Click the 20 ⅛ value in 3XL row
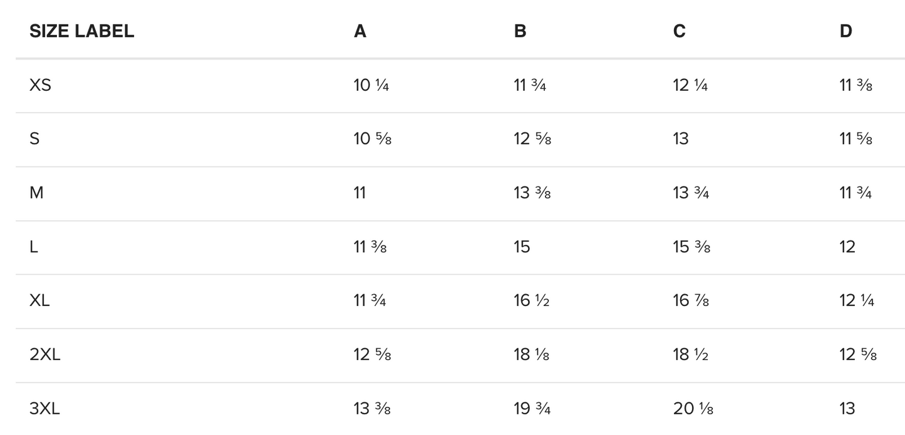This screenshot has width=905, height=435. click(x=693, y=409)
